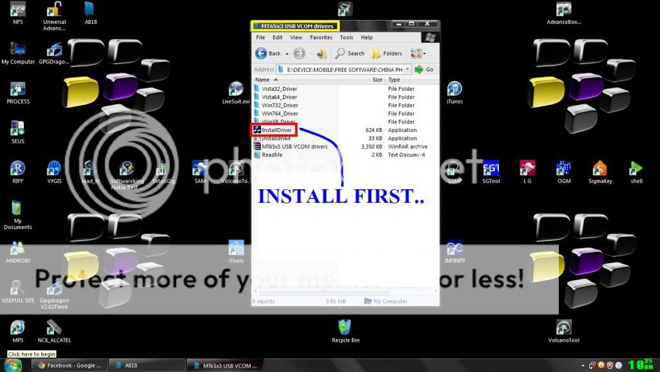Open the NFS desktop shortcut
Screen dimensions: 660x372
tap(17, 13)
